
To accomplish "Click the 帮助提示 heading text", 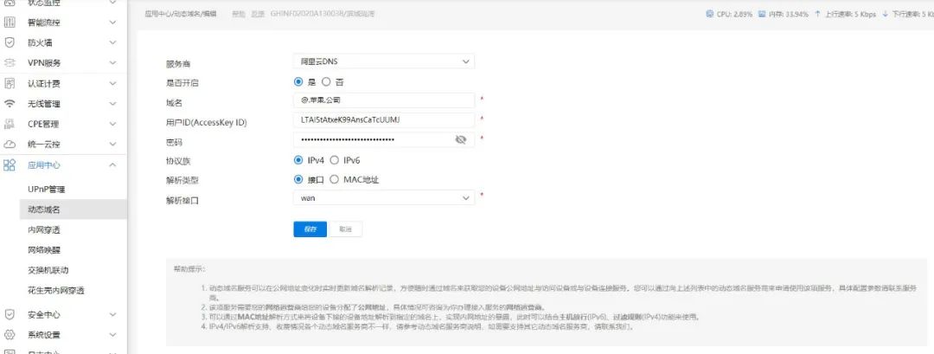I will (x=189, y=269).
